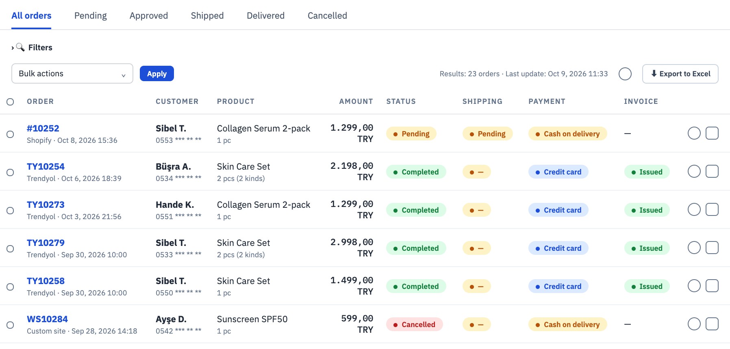Click the round action icon in order TY10279's row
The image size is (730, 349).
coord(694,248)
